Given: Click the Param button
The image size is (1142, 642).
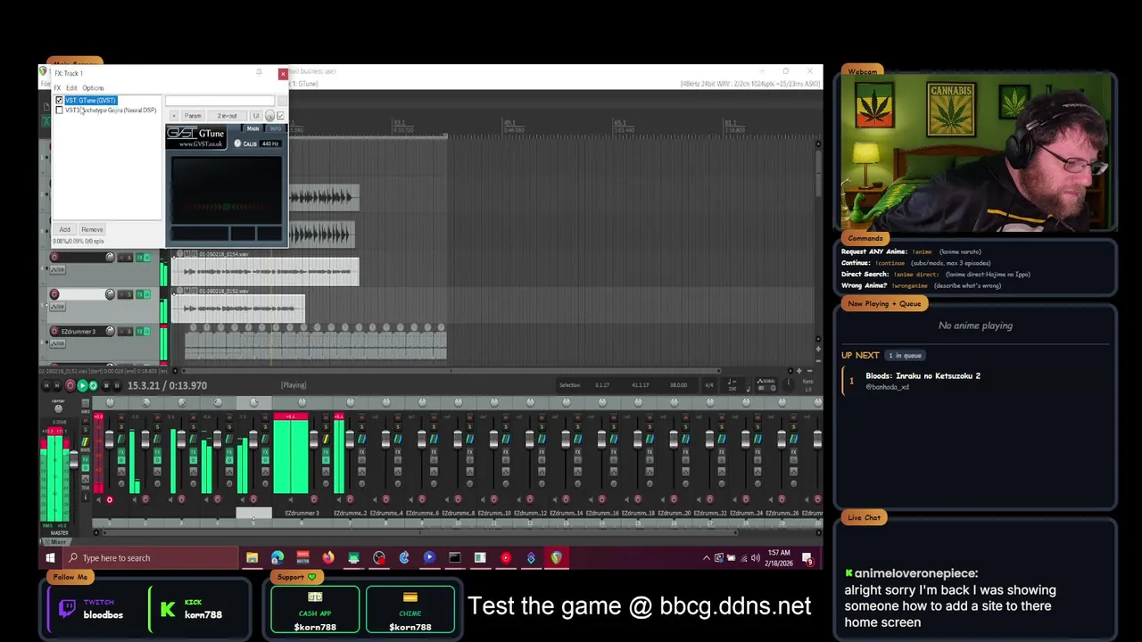Looking at the screenshot, I should (193, 116).
